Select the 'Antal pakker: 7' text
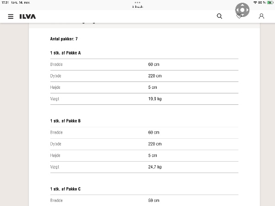The image size is (275, 206). click(x=64, y=39)
